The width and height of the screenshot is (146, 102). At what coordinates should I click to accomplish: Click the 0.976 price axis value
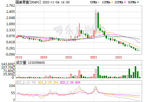point(10,36)
